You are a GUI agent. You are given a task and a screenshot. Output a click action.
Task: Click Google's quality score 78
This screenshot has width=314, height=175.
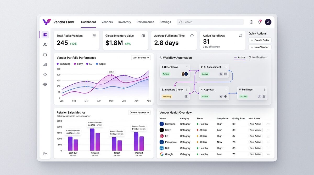pyautogui.click(x=234, y=154)
